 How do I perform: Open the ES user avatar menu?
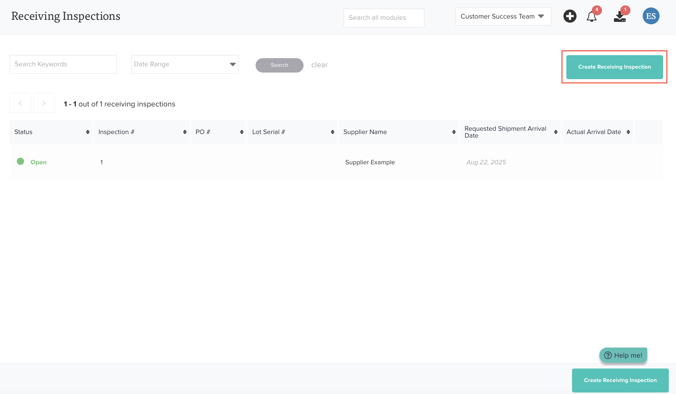pos(651,16)
